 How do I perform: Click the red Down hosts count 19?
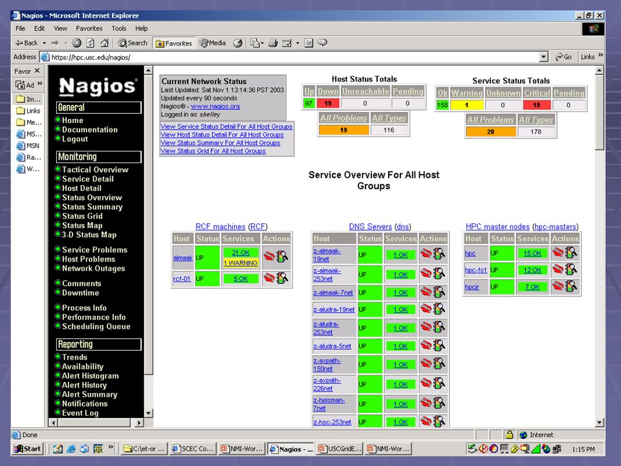328,104
